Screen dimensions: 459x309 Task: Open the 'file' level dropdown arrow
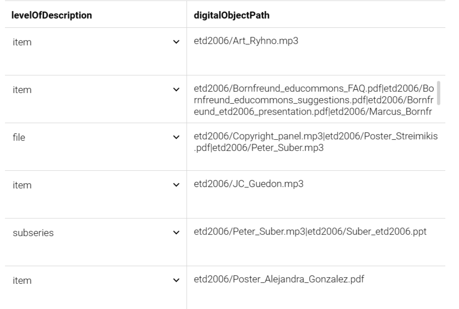(x=176, y=137)
